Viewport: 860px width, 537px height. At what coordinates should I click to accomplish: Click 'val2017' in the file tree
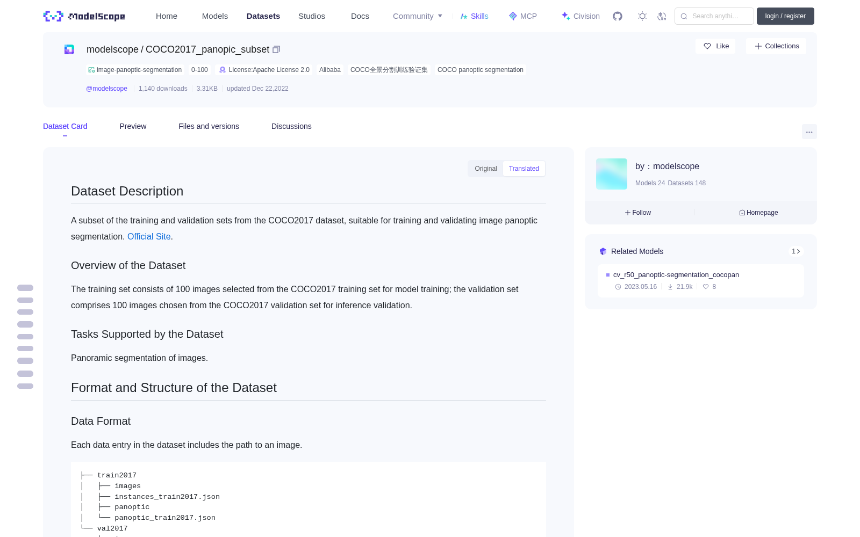coord(112,528)
